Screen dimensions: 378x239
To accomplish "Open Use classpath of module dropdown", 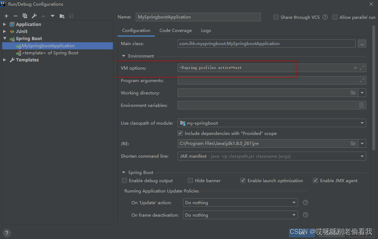I will 362,123.
